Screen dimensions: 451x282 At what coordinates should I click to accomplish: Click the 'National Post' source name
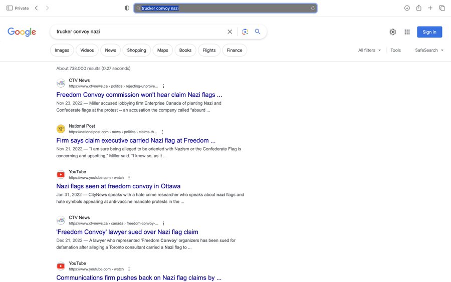click(82, 126)
